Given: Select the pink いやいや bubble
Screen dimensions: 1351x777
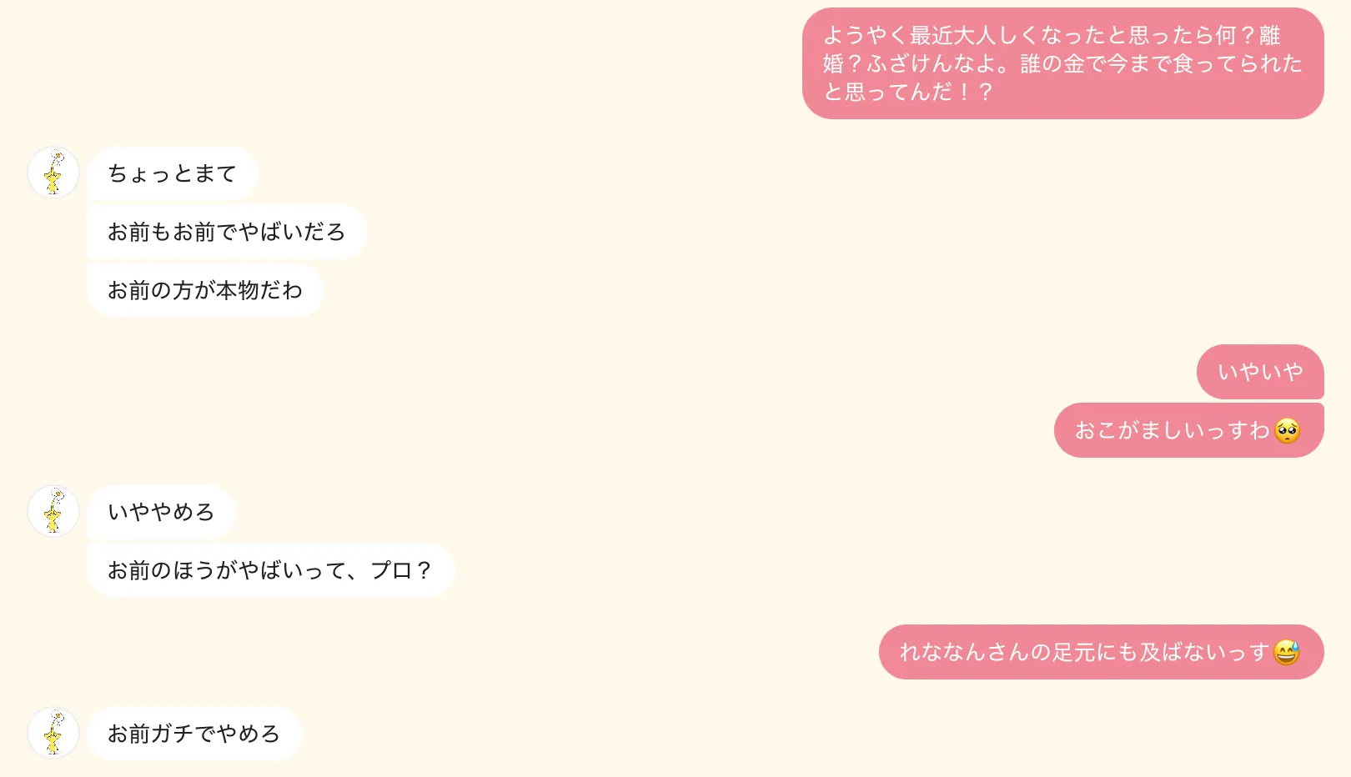Looking at the screenshot, I should coord(1260,372).
